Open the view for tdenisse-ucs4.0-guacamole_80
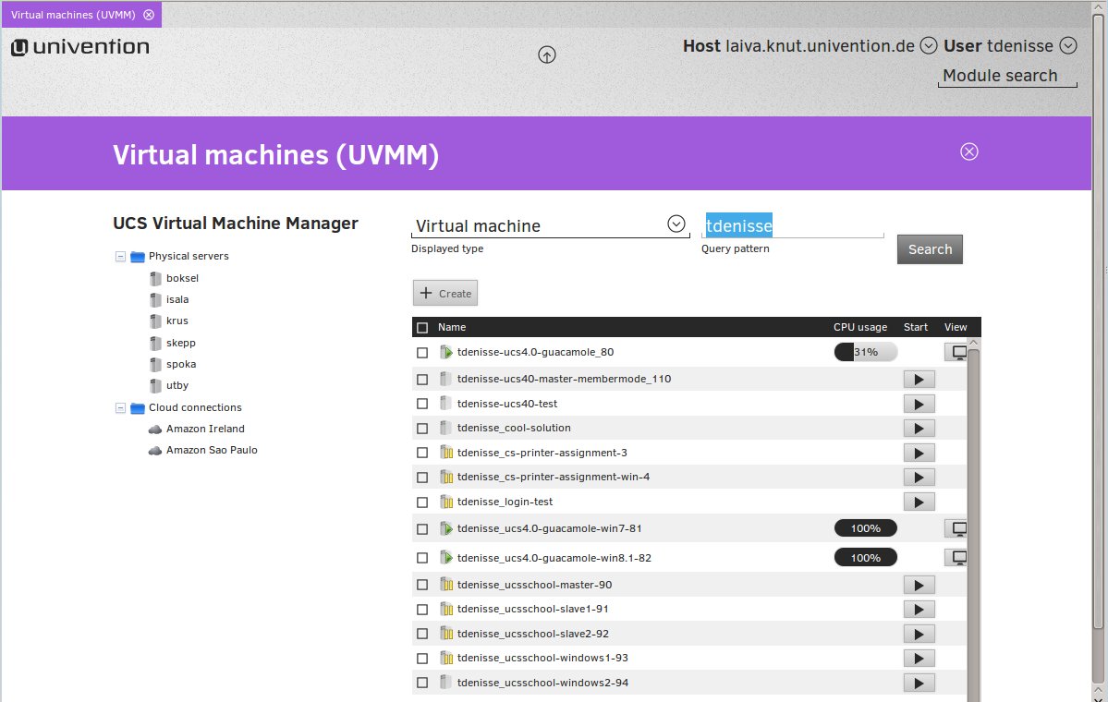This screenshot has width=1108, height=702. [956, 351]
